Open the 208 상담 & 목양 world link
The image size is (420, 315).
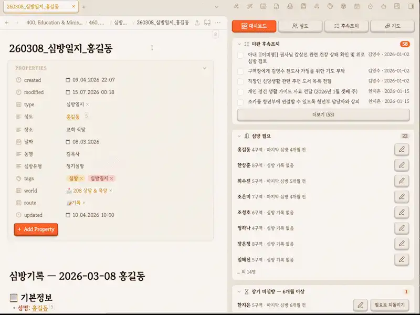coord(90,191)
